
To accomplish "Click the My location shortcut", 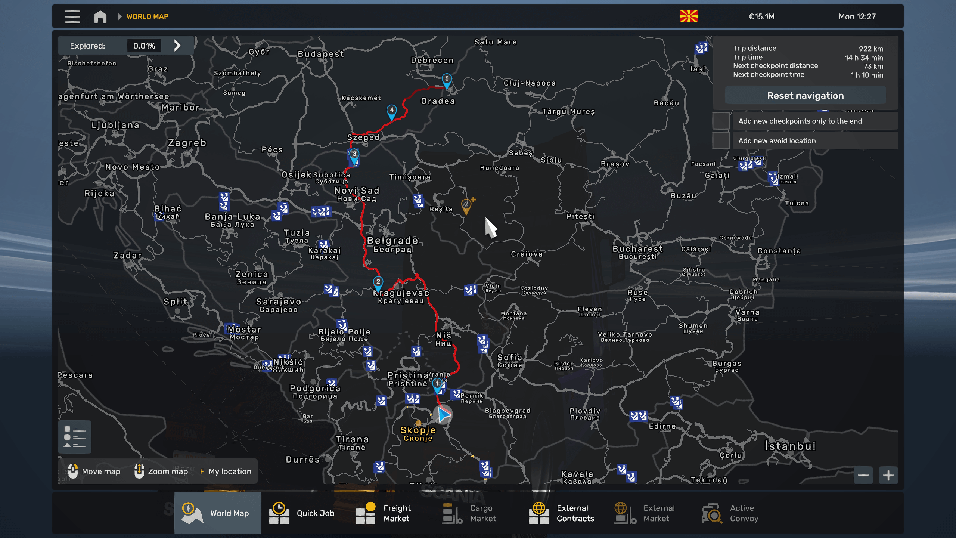I will [226, 471].
